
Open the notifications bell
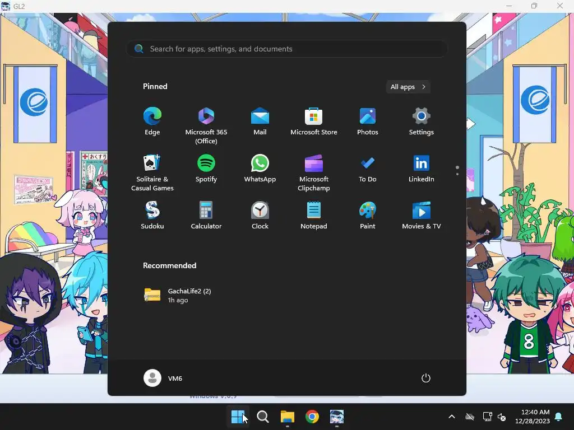pyautogui.click(x=559, y=417)
